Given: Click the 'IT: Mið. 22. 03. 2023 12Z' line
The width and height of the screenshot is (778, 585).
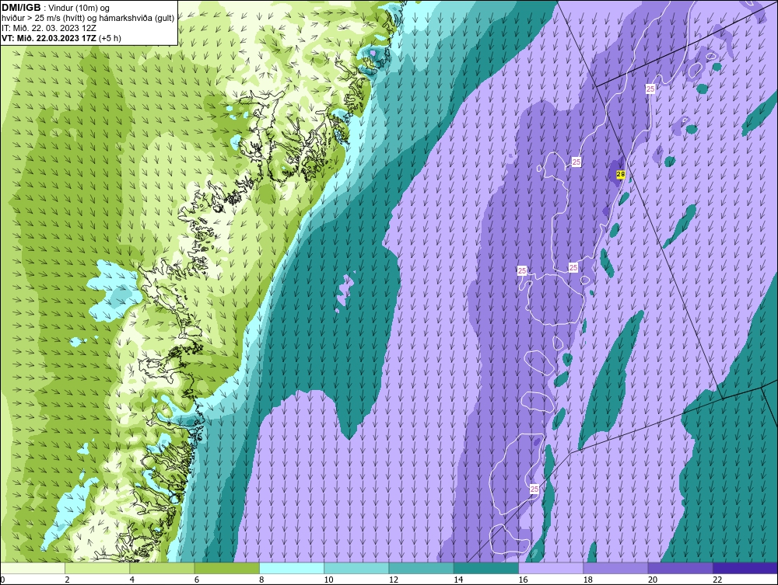Looking at the screenshot, I should 48,28.
